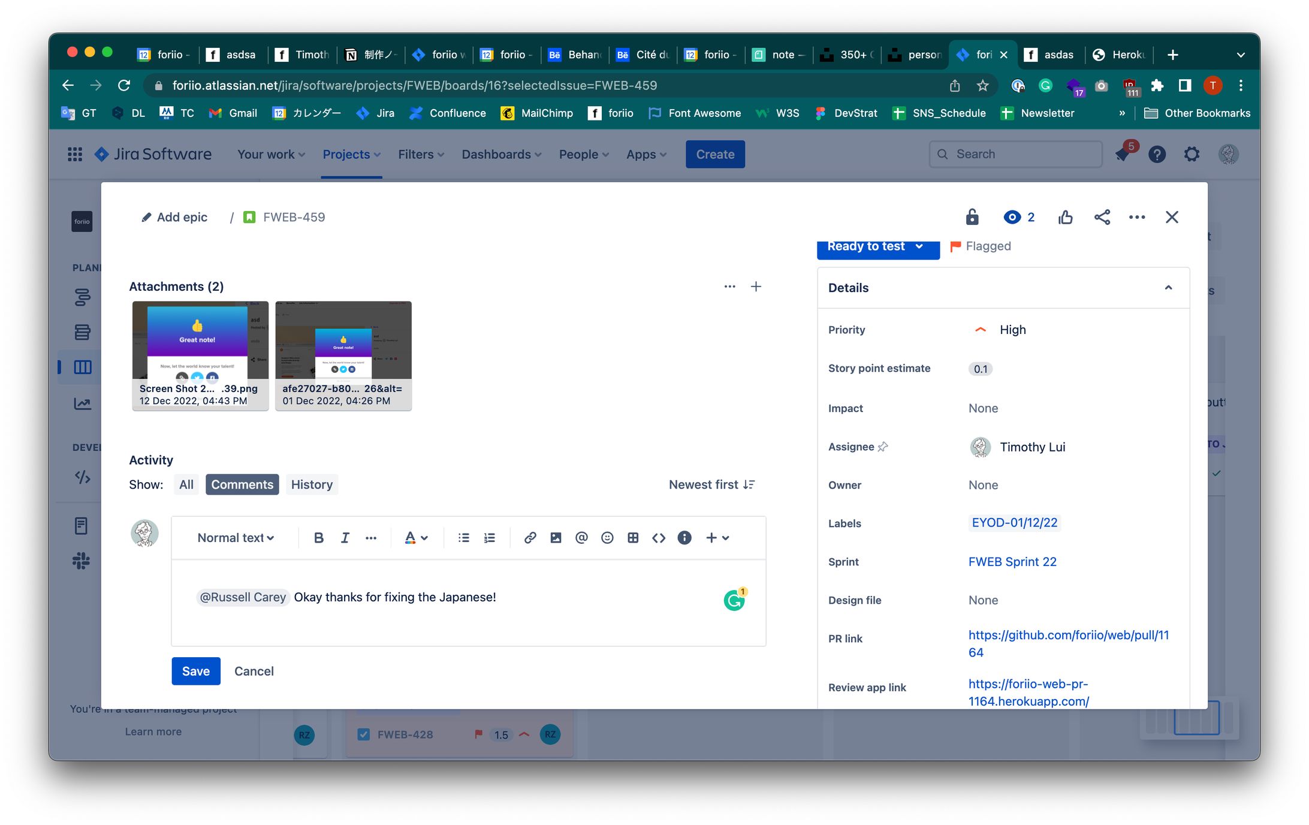Image resolution: width=1309 pixels, height=825 pixels.
Task: Show All activity
Action: click(186, 484)
